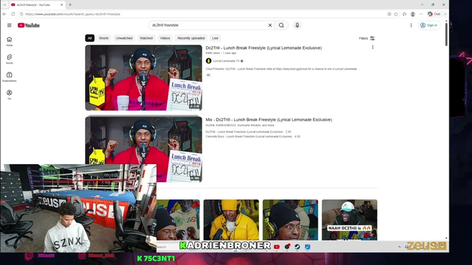Open the YouTube icon in the taskbar
Image resolution: width=472 pixels, height=265 pixels.
277,247
